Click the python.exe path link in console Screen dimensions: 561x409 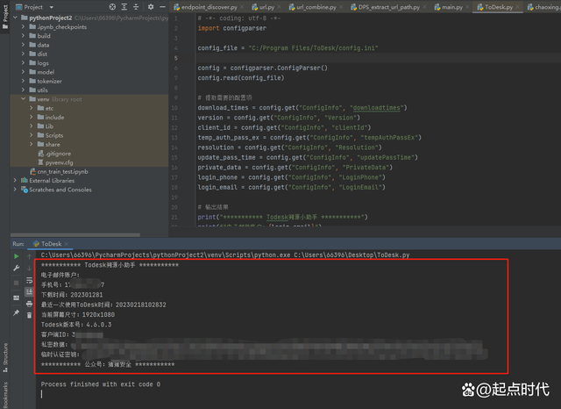point(166,255)
